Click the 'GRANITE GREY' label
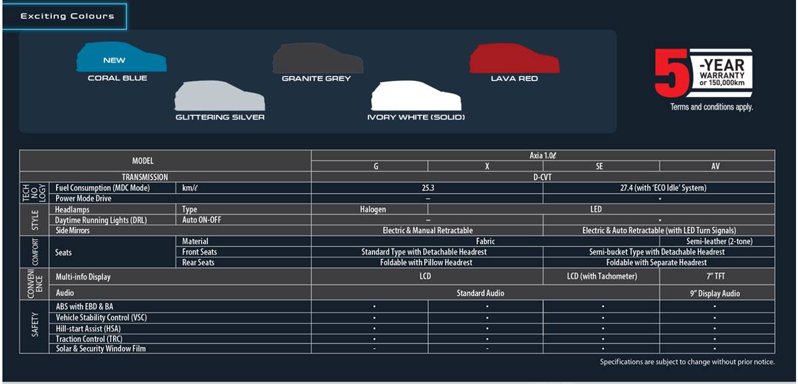This screenshot has width=798, height=384. pos(317,78)
